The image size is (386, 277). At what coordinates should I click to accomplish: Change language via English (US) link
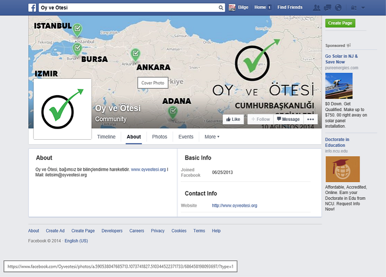pyautogui.click(x=76, y=241)
